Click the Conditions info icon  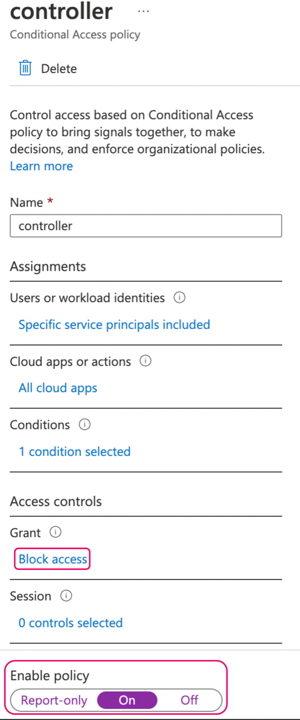[x=84, y=424]
